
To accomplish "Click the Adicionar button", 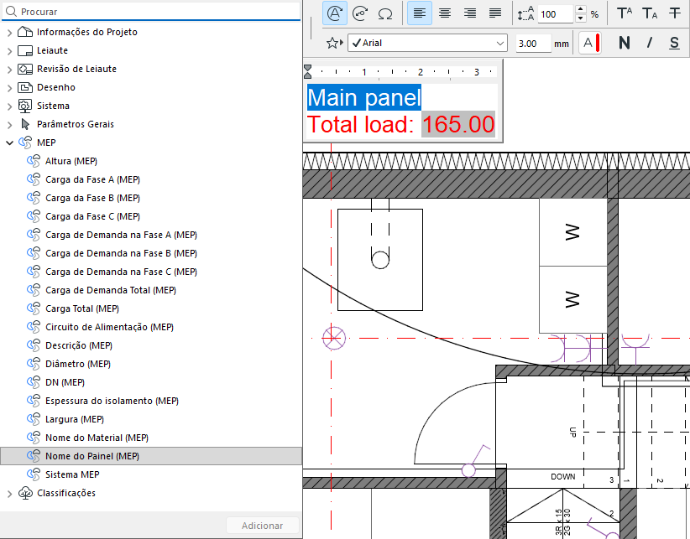I will point(262,526).
